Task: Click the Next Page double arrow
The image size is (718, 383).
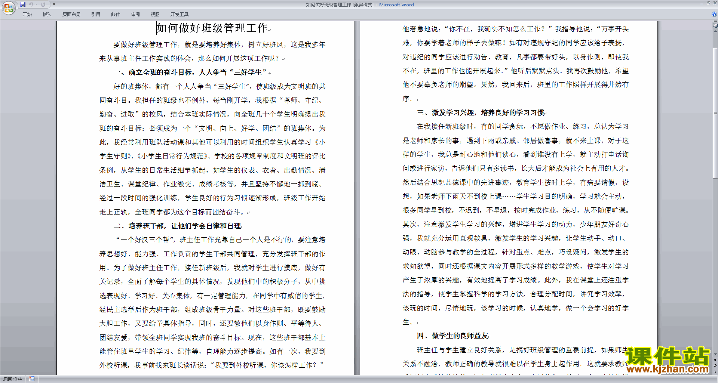Action: (715, 371)
